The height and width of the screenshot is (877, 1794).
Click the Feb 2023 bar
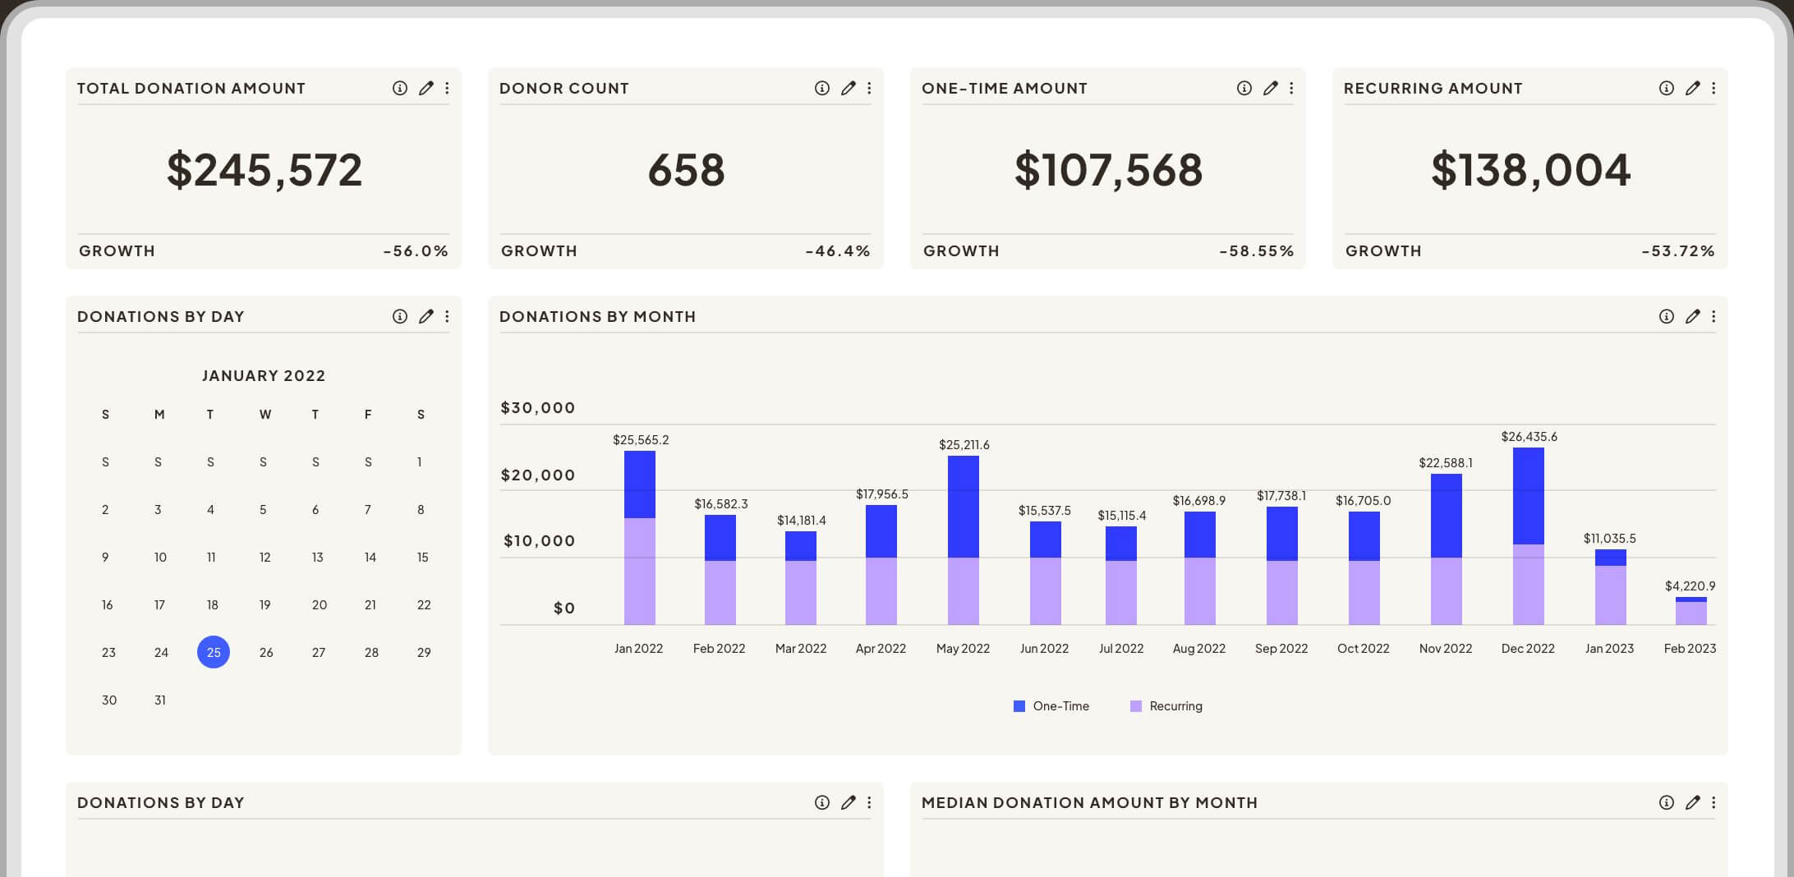[1691, 611]
